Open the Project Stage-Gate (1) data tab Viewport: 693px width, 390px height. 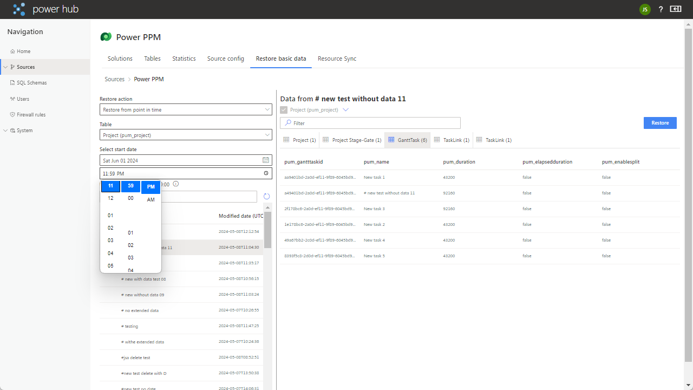(x=352, y=140)
